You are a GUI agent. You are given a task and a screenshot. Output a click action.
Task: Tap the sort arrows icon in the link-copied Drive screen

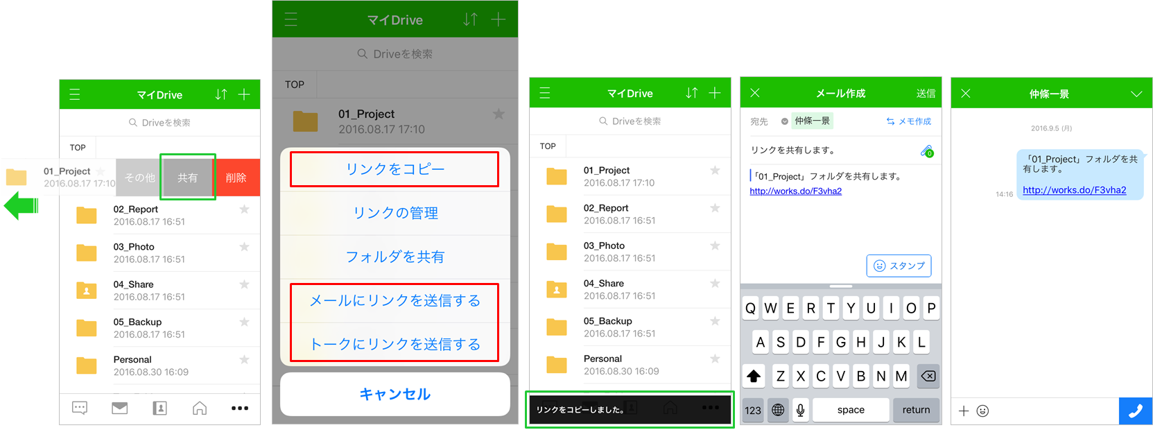point(691,93)
